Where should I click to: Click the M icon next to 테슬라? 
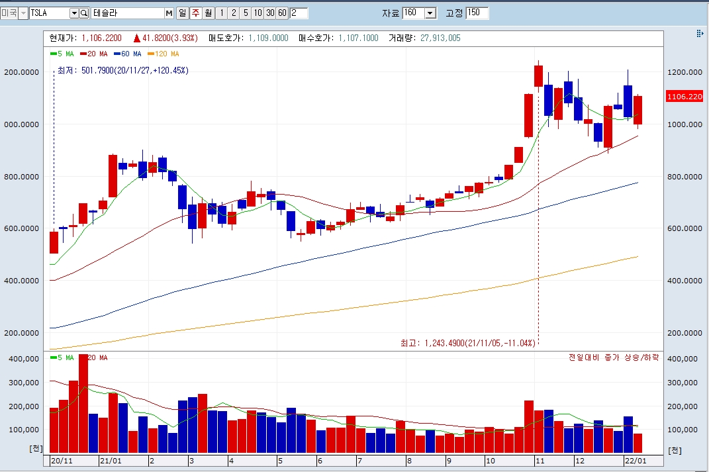[169, 13]
